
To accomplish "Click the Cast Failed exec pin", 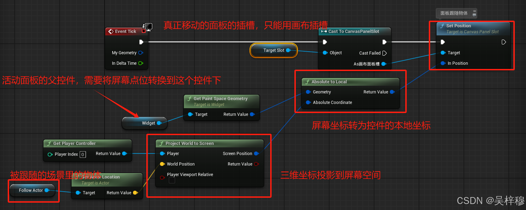I will (385, 53).
